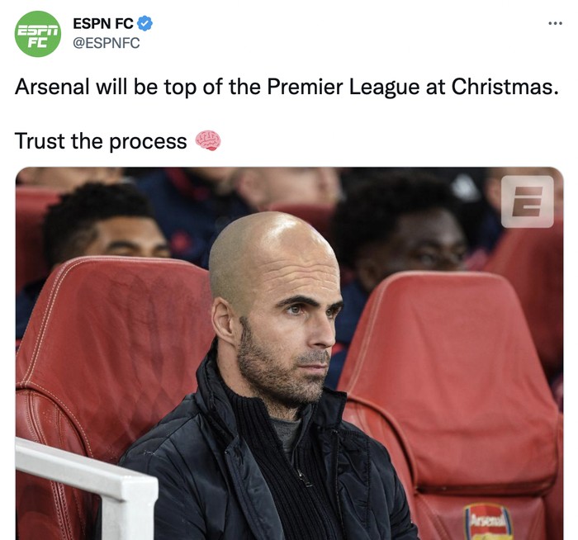Image resolution: width=578 pixels, height=540 pixels.
Task: Open the @ESPNFC handle link
Action: click(107, 44)
